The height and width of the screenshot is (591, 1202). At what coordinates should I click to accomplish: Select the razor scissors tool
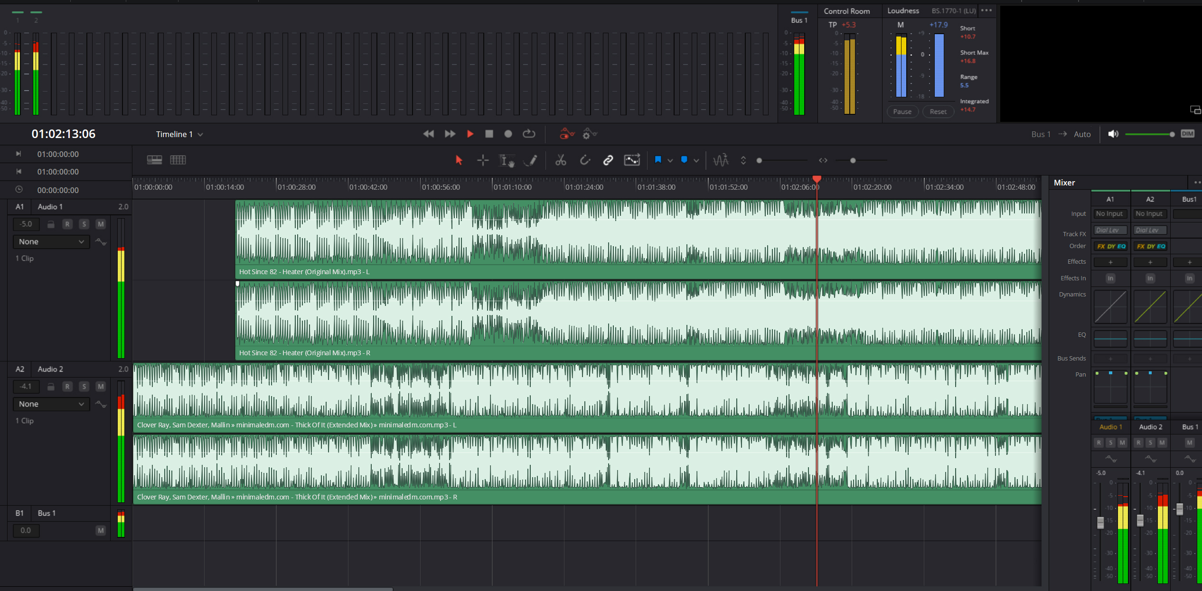tap(561, 160)
